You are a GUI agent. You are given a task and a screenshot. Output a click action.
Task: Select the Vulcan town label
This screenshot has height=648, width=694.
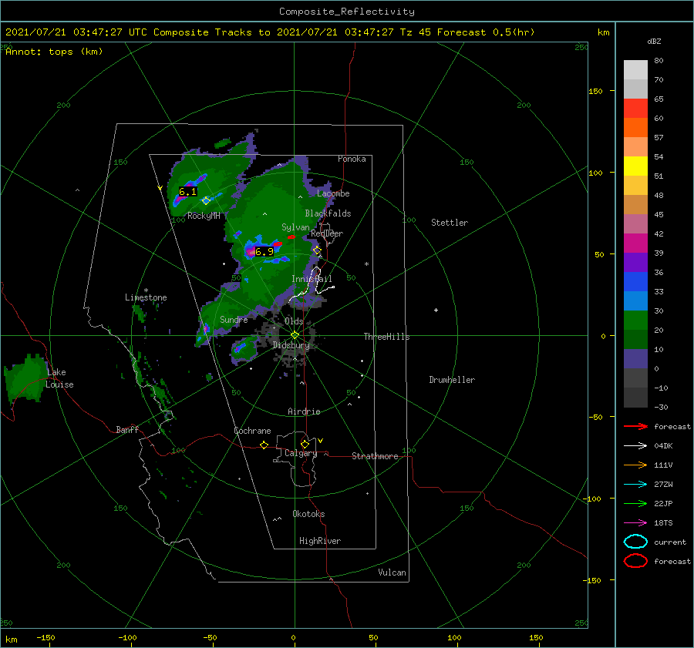(x=392, y=572)
